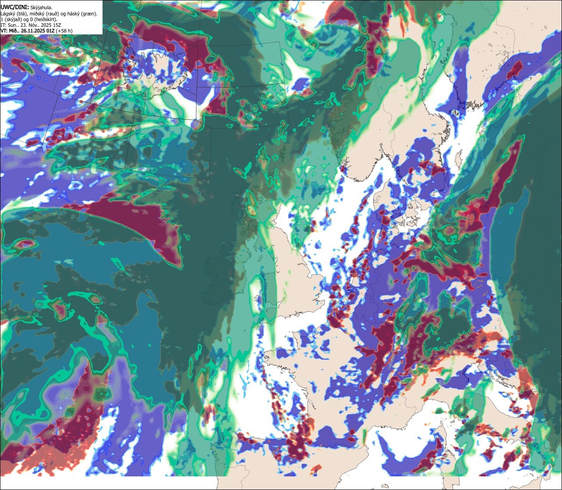This screenshot has height=490, width=562.
Task: Click the 'IT: Sun.. 23. Nóv.. 2025 15Z' line
Action: [31, 25]
